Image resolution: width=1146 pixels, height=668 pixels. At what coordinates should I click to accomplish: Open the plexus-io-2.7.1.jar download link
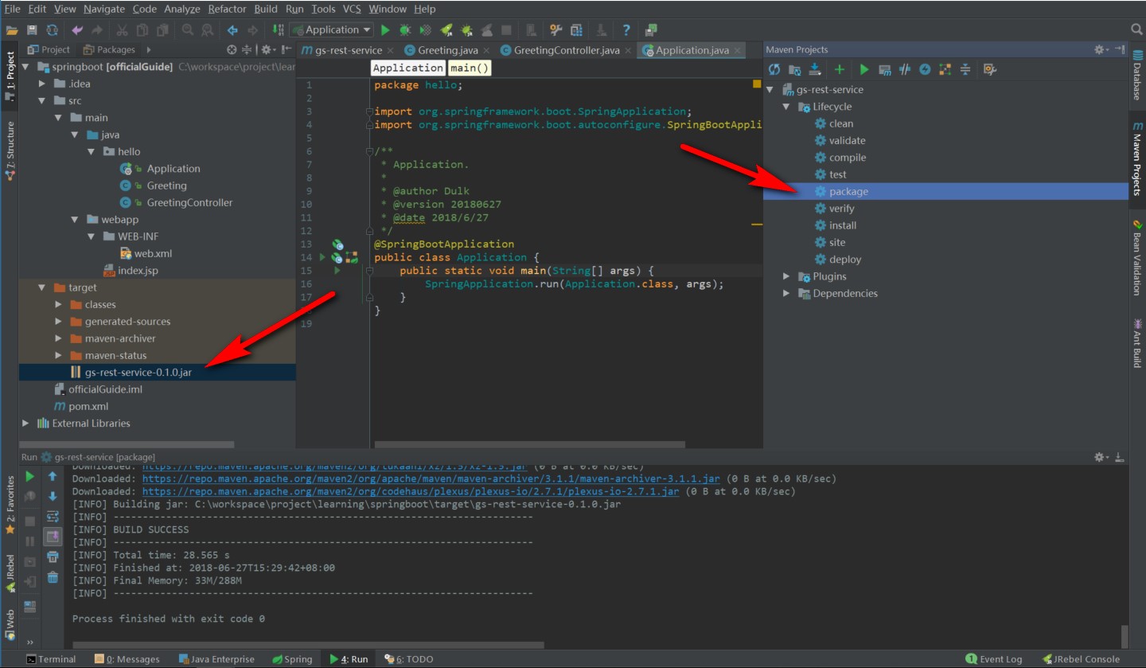tap(411, 491)
